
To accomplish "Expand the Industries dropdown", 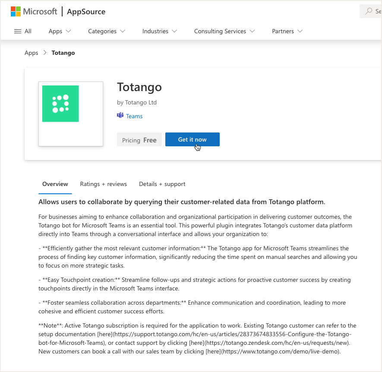I will click(x=160, y=31).
